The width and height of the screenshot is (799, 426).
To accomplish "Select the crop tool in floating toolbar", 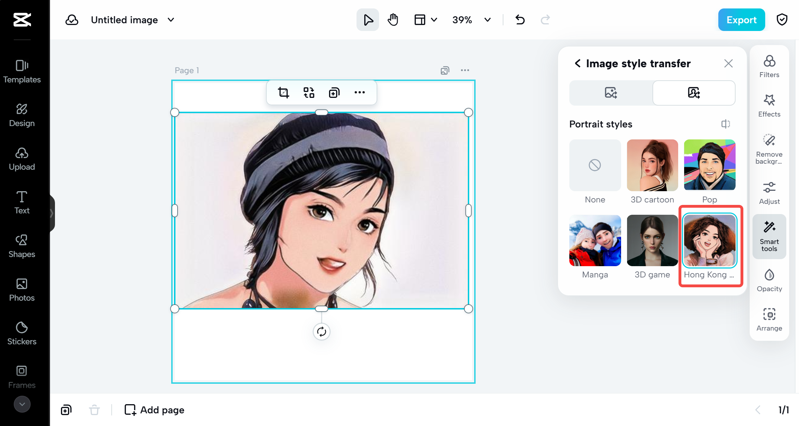I will 283,93.
